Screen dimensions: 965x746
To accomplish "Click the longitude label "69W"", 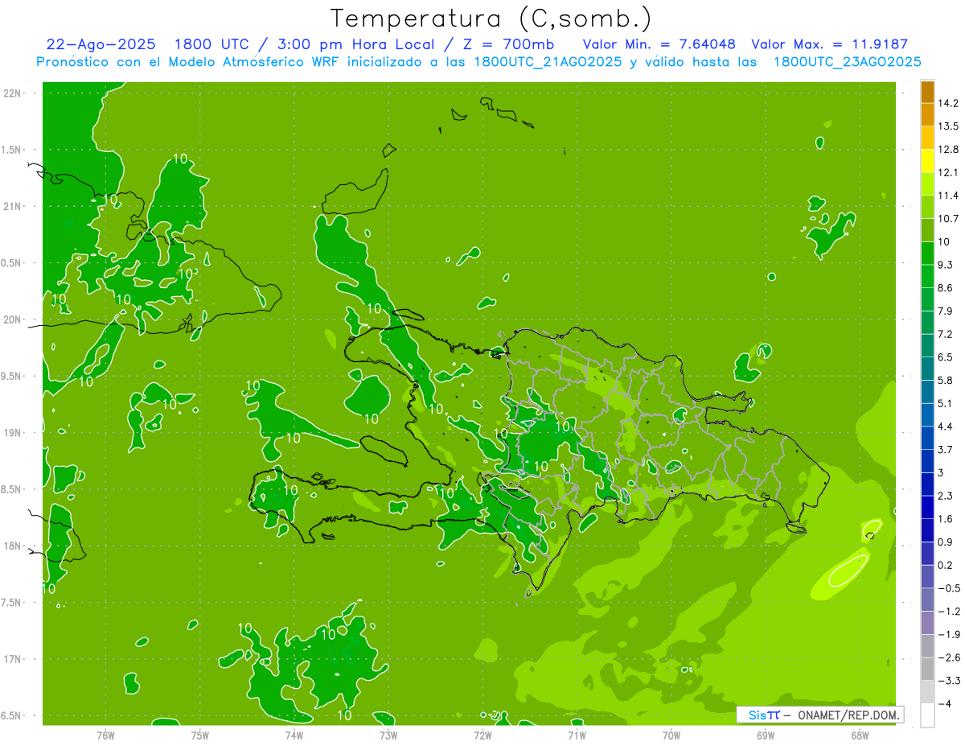I will tap(766, 736).
